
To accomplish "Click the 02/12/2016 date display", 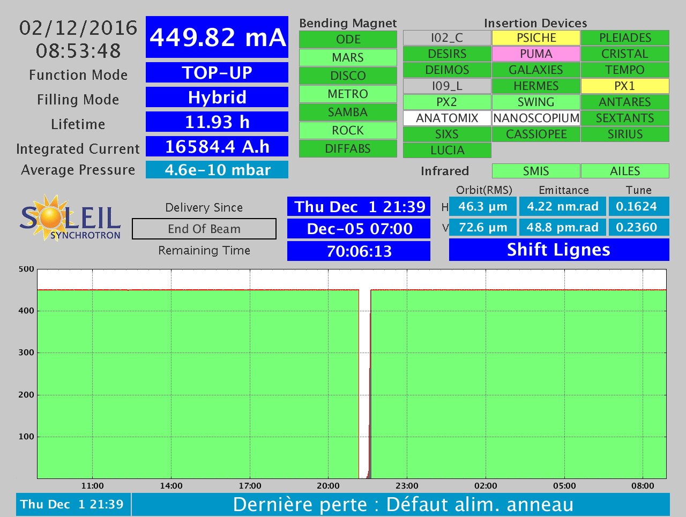I will point(78,28).
